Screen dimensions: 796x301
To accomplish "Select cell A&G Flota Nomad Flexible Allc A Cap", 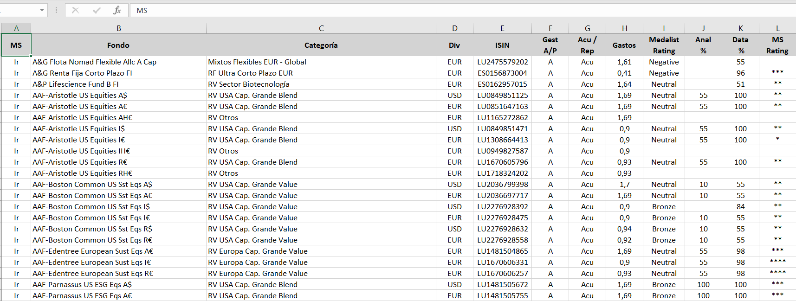I will (119, 62).
